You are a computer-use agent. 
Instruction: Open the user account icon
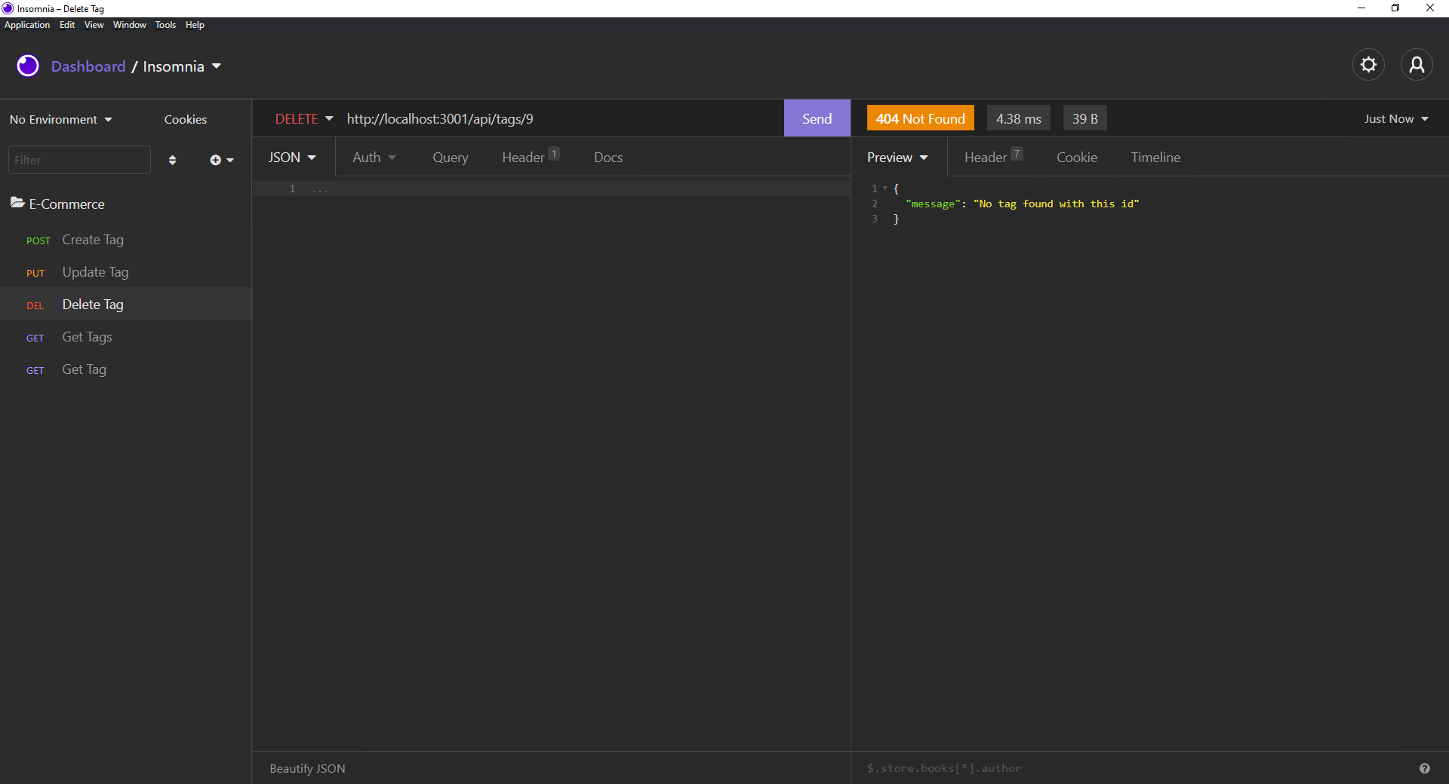1417,66
